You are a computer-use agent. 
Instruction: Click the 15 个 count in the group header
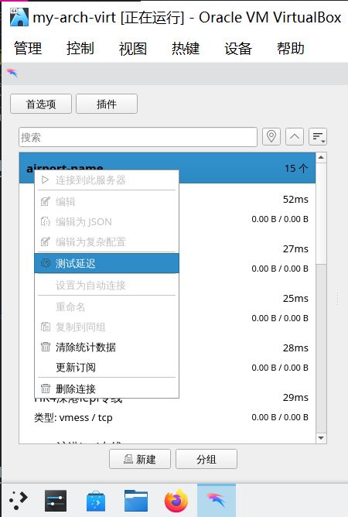(x=296, y=169)
